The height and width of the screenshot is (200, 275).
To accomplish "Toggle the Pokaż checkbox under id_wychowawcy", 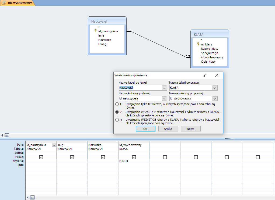I will (x=134, y=157).
